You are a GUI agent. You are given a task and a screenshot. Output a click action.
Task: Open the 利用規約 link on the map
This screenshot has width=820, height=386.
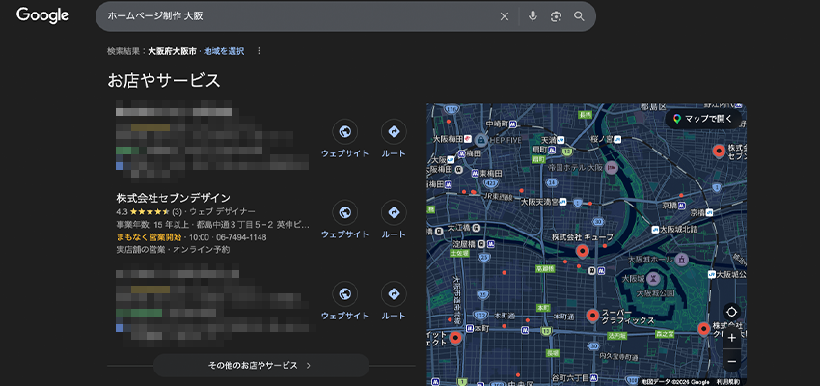[727, 382]
